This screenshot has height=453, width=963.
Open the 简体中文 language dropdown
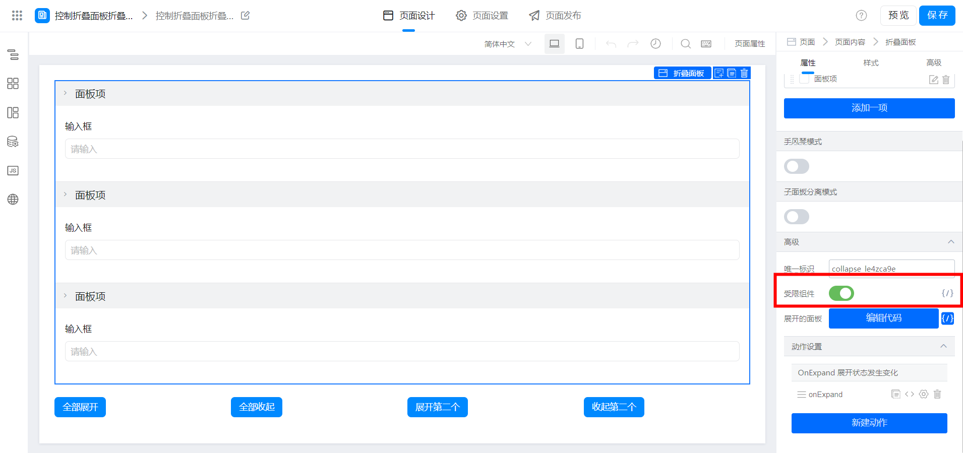[x=508, y=44]
